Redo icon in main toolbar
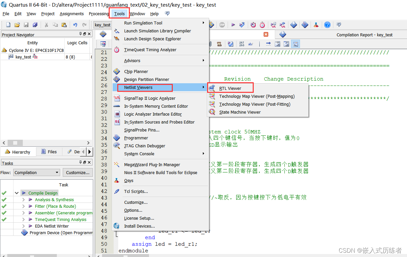 coord(84,25)
